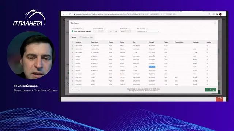Switch to the Columns to Load tab
The width and height of the screenshot is (234, 131).
point(86,37)
